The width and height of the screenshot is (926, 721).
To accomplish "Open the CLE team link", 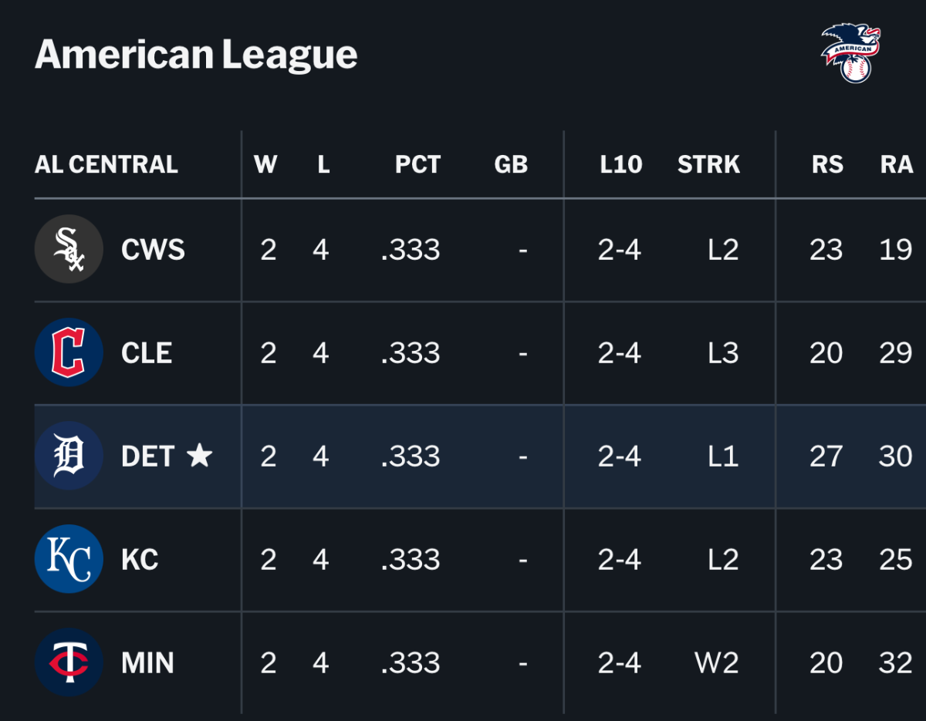I will pyautogui.click(x=147, y=352).
